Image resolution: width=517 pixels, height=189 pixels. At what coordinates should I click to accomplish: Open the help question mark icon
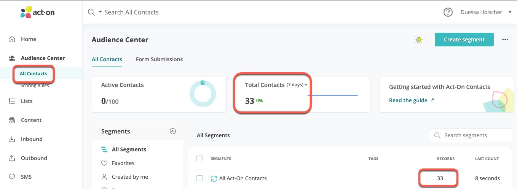[x=448, y=12]
